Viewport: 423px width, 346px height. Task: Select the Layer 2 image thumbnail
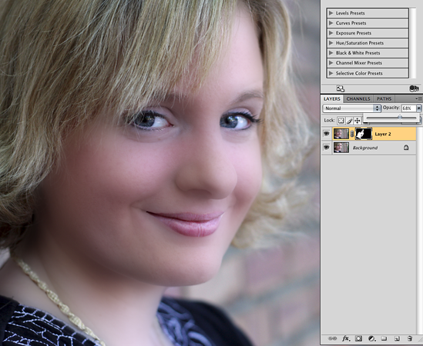coord(341,134)
